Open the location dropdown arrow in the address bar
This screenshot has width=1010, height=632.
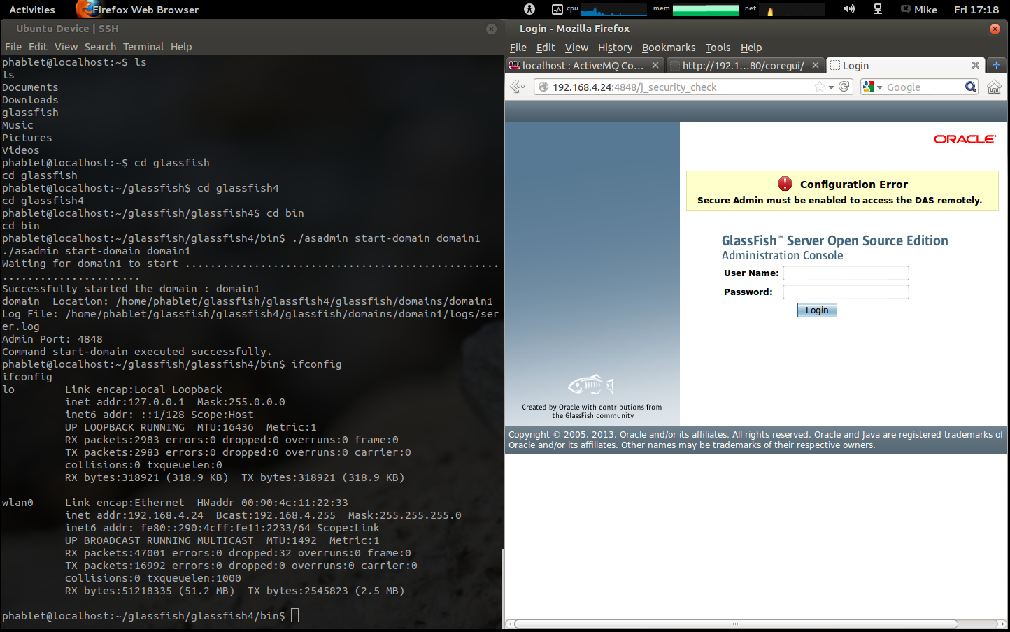click(832, 87)
